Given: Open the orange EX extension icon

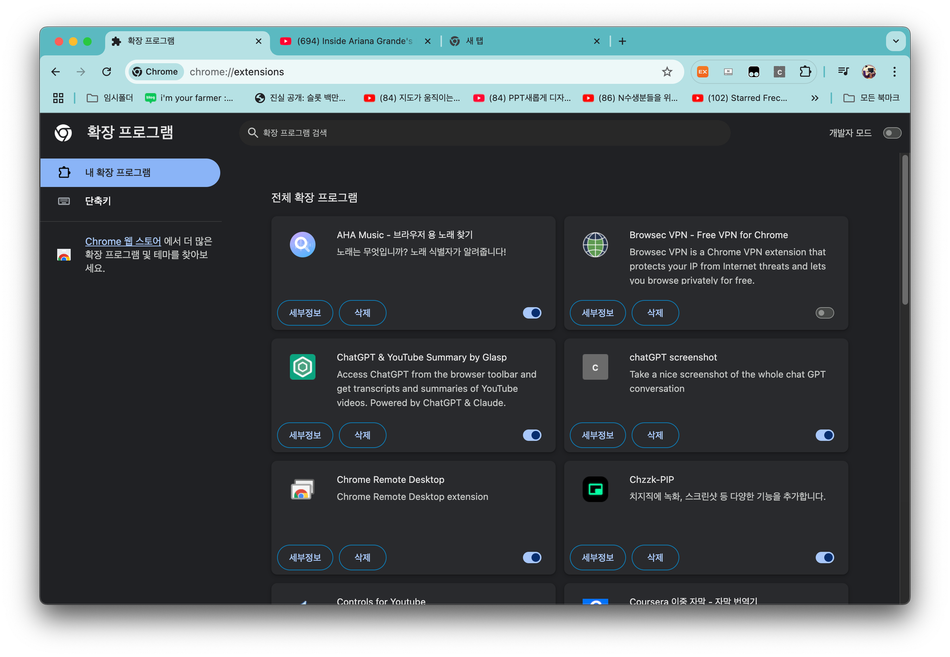Looking at the screenshot, I should (x=703, y=72).
